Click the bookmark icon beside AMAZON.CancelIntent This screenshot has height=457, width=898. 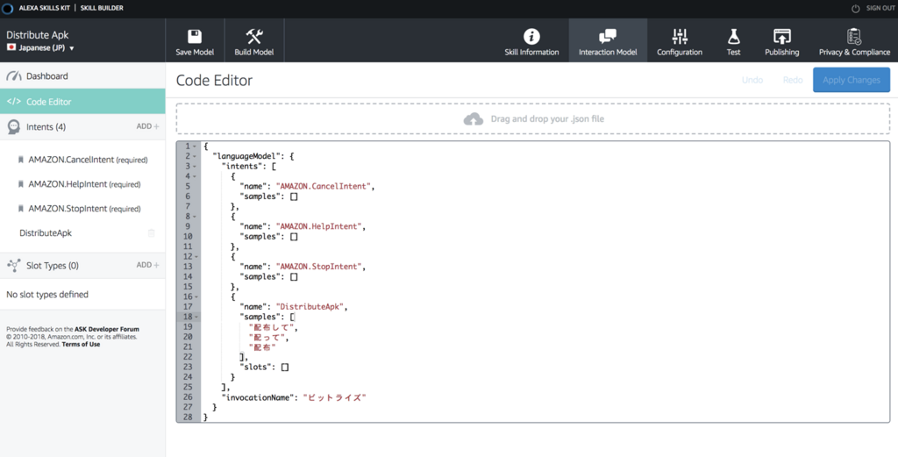pos(21,160)
